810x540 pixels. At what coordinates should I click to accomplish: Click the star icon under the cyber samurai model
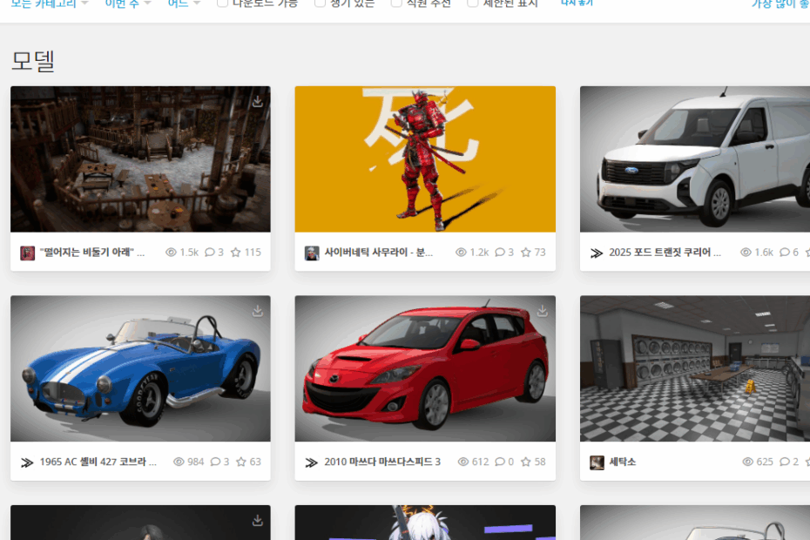click(525, 253)
